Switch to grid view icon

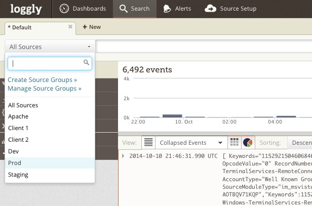(x=235, y=142)
